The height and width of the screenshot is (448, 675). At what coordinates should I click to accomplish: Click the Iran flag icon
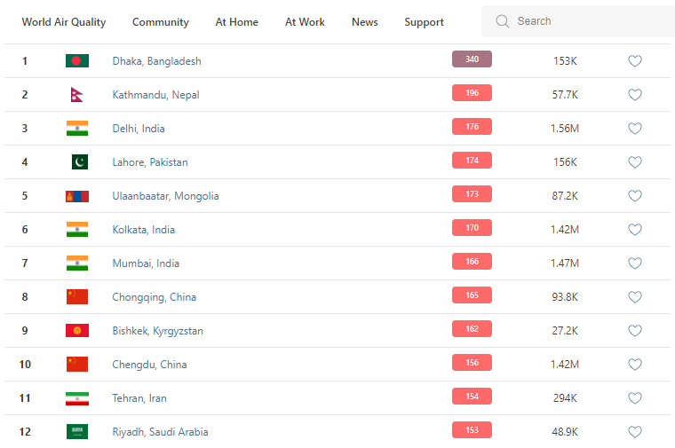pos(77,398)
